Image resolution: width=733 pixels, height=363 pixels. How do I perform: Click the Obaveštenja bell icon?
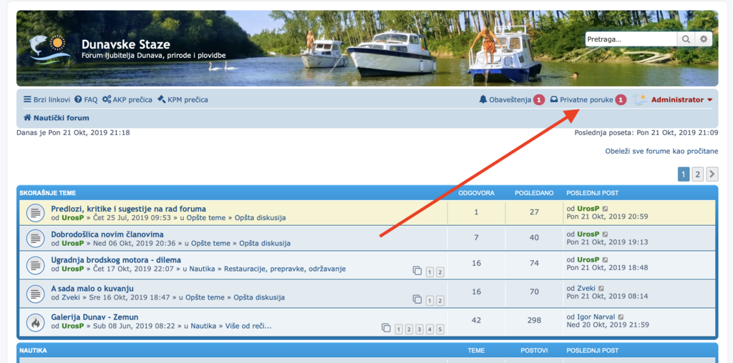483,99
